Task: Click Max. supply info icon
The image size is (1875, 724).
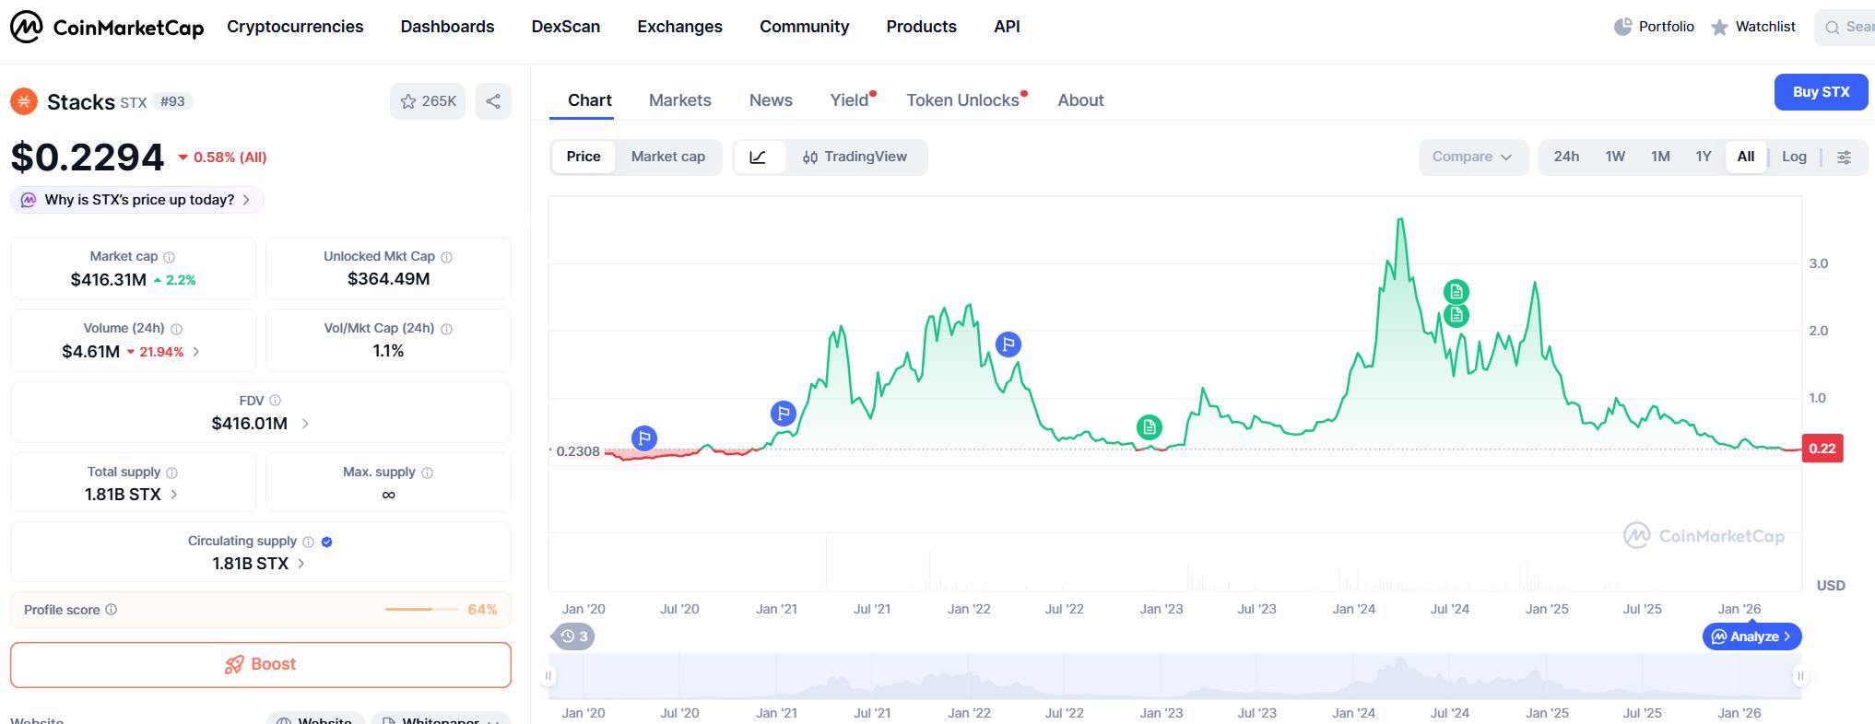Action: pyautogui.click(x=427, y=473)
